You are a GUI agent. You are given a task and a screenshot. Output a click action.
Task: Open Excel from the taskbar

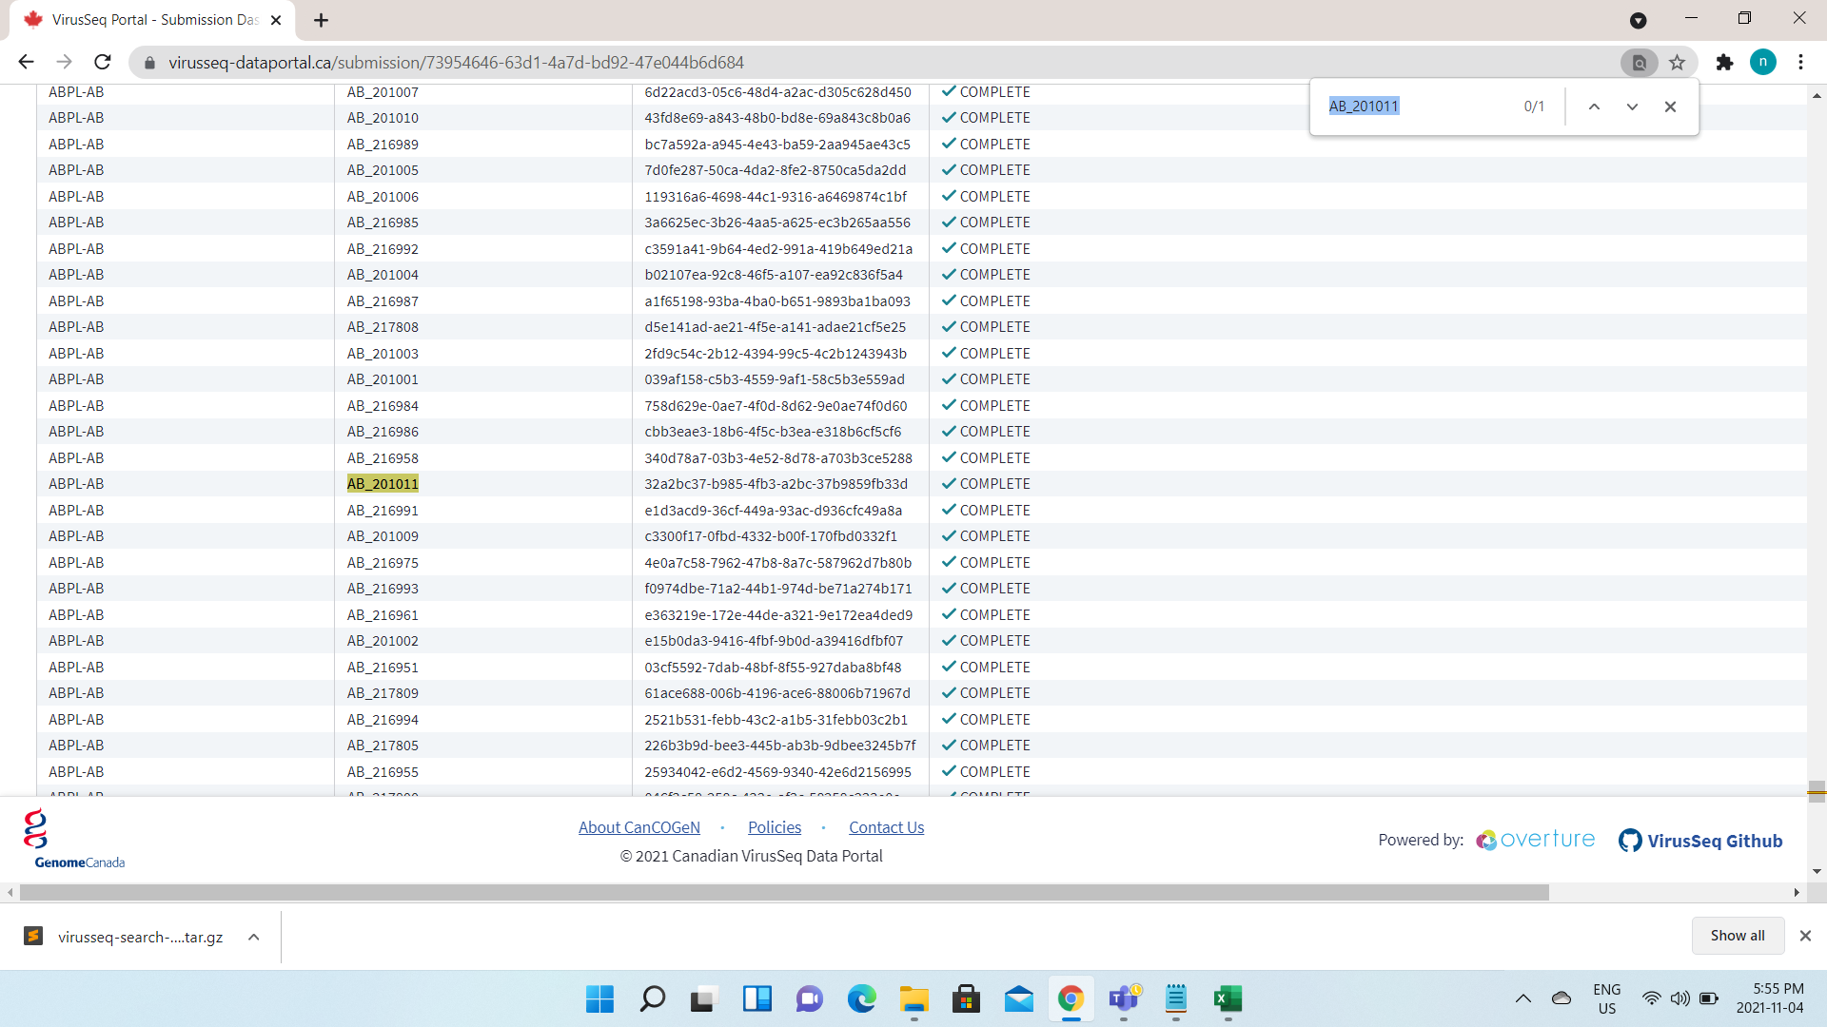[x=1228, y=999]
